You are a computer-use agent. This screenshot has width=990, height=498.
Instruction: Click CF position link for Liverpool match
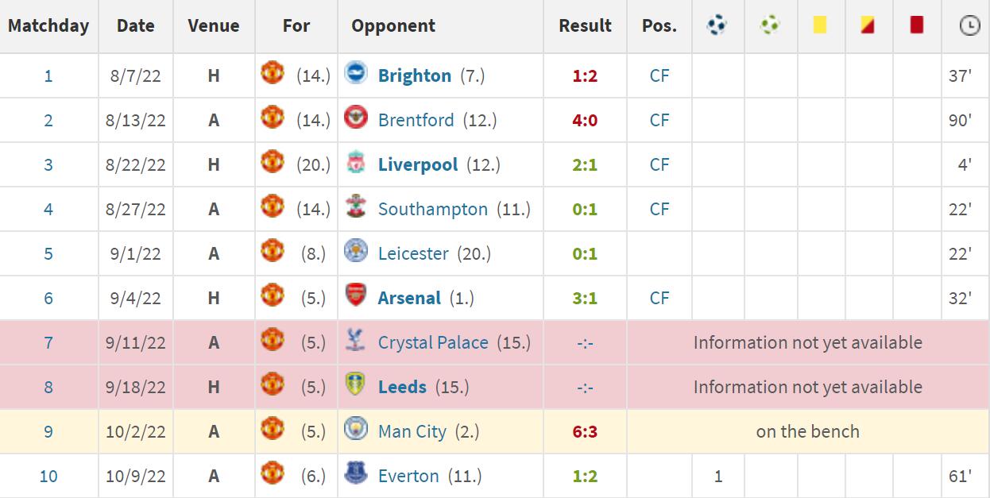[x=659, y=164]
